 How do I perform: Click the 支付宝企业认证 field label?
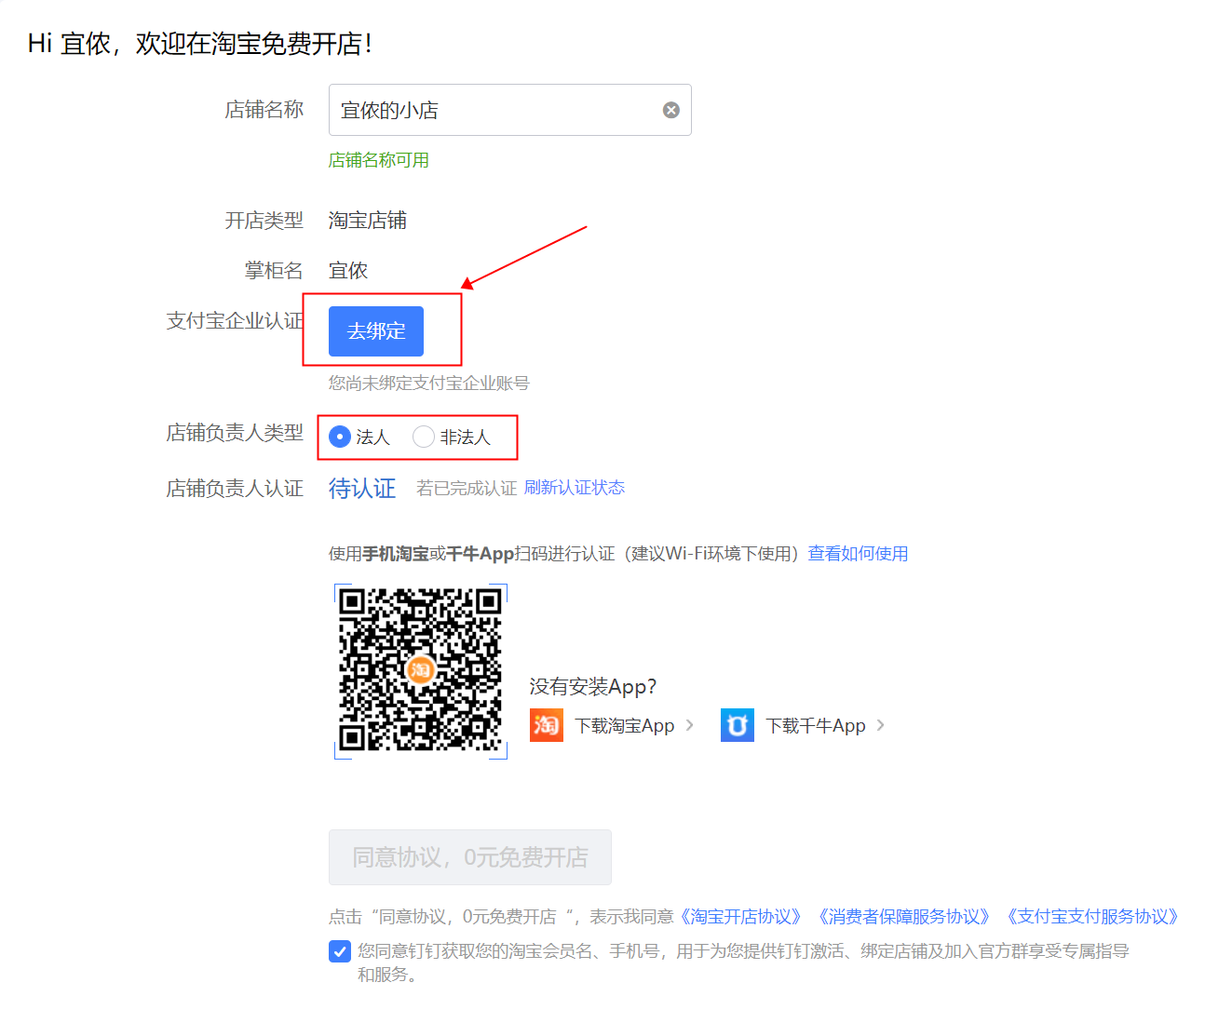click(x=235, y=321)
